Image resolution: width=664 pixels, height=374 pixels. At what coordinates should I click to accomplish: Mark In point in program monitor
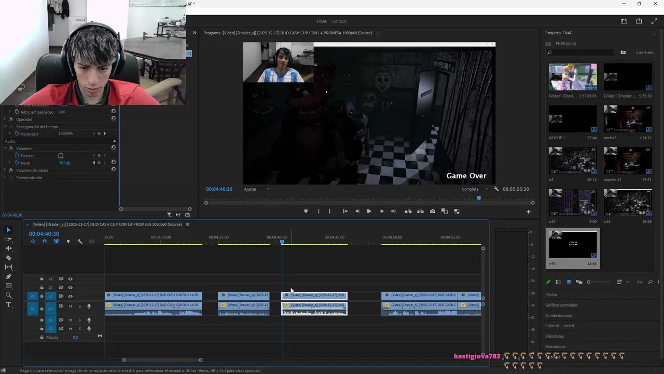click(319, 211)
